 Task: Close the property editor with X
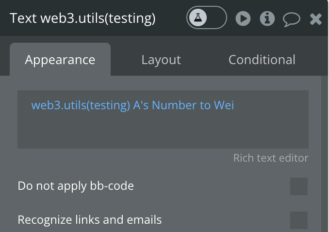tap(316, 19)
